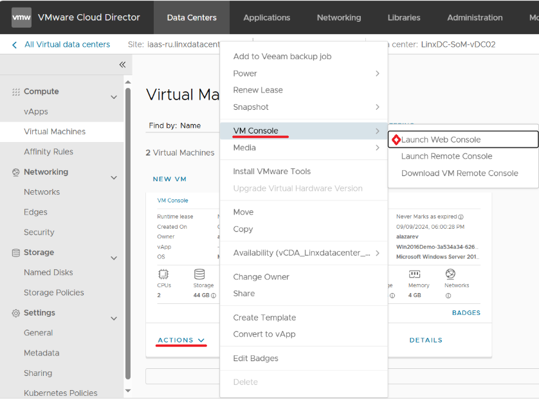Image resolution: width=539 pixels, height=401 pixels.
Task: Click the Find by Name search field
Action: [183, 126]
